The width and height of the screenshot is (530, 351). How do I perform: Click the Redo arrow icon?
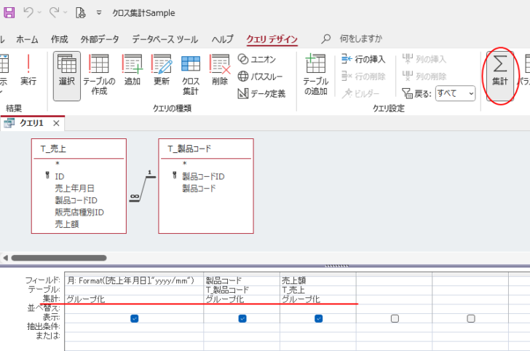click(x=54, y=12)
